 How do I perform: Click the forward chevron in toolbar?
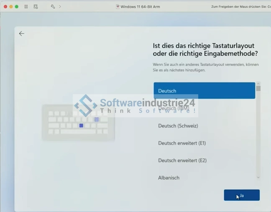point(60,7)
